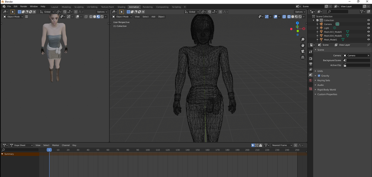Switch to the Sculpting workspace tab
Image resolution: width=372 pixels, height=177 pixels.
(x=79, y=7)
